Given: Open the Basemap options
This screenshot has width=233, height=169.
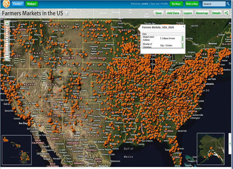Looking at the screenshot, I should 202,13.
